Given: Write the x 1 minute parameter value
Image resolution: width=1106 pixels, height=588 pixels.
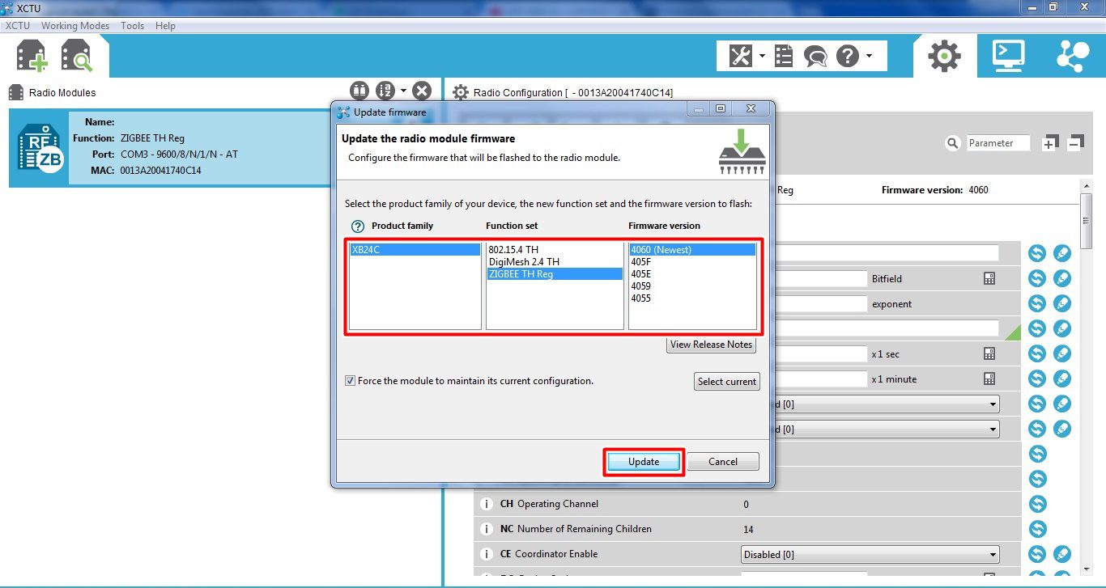Looking at the screenshot, I should click(1062, 379).
